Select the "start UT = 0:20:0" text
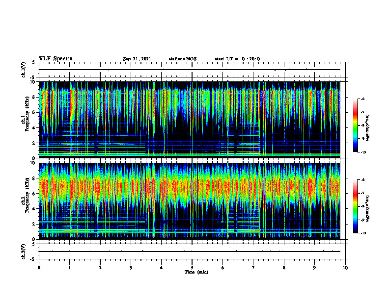The height and width of the screenshot is (300, 389). (237, 59)
